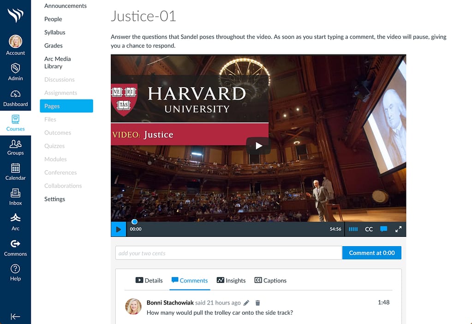
Task: Open the Groups icon in sidebar
Action: [15, 147]
